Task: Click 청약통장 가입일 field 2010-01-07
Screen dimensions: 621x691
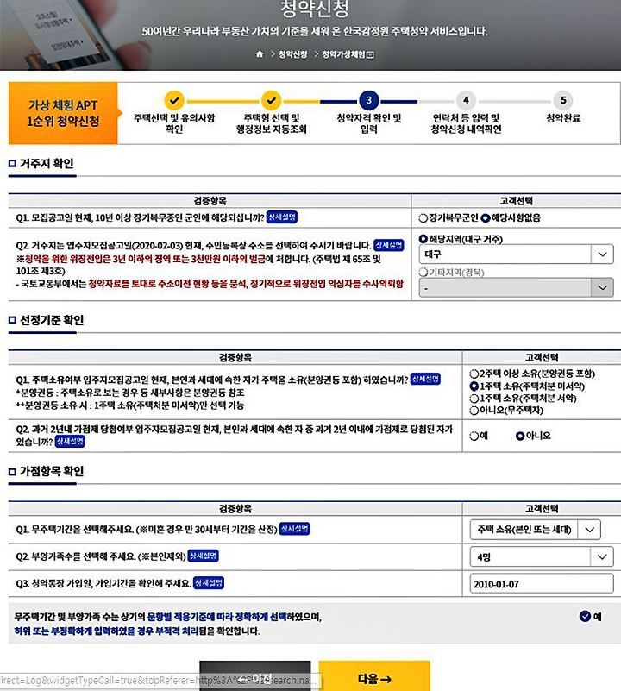Action: [542, 584]
